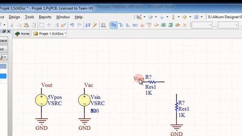Expand the Alignment Tools dropdown arrow
Image resolution: width=242 pixels, height=136 pixels.
[156, 17]
